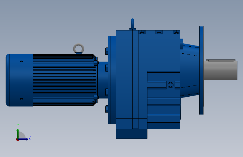Select the gearbox foot base block
Viewport: 243px width, 157px height.
(x=131, y=134)
